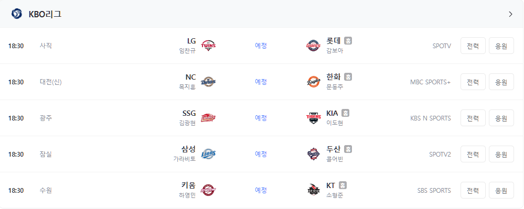Open 응원 for the 삼성 vs 두산 game
This screenshot has height=209, width=524.
501,154
